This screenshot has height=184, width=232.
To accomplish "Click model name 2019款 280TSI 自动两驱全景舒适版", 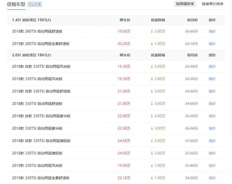I will [x=41, y=44].
